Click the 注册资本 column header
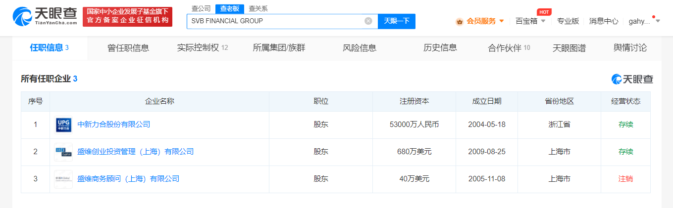Image resolution: width=673 pixels, height=208 pixels. [414, 101]
